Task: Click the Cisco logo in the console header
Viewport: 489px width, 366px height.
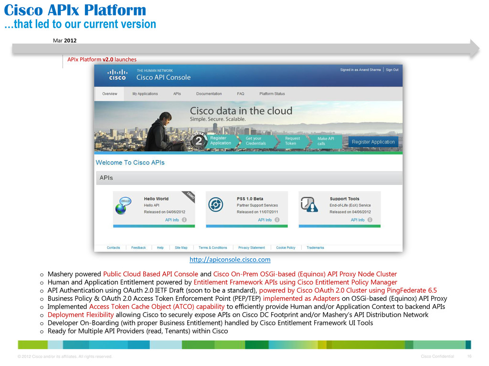Action: (x=117, y=75)
